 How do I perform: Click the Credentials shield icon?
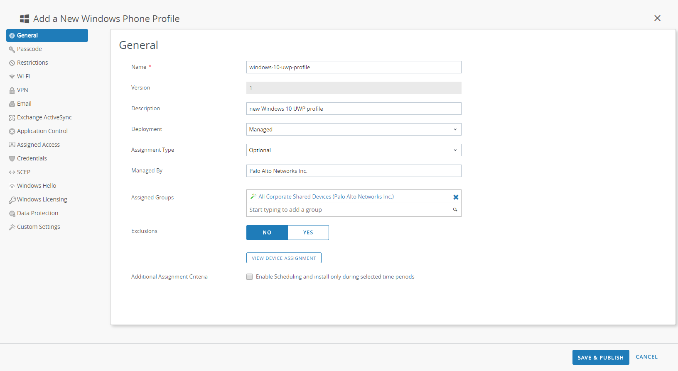[12, 159]
